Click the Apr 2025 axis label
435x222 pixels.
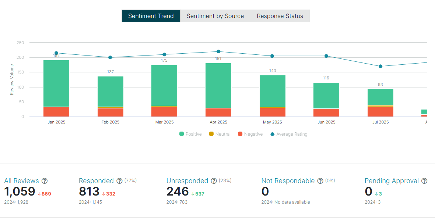(218, 122)
